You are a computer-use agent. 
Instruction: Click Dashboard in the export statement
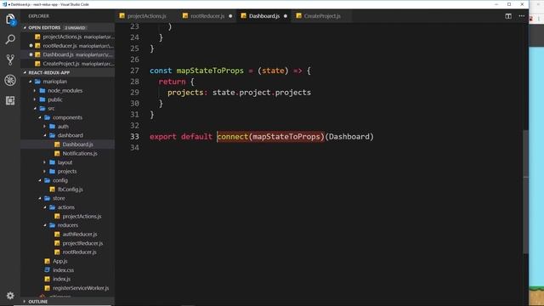pos(349,137)
